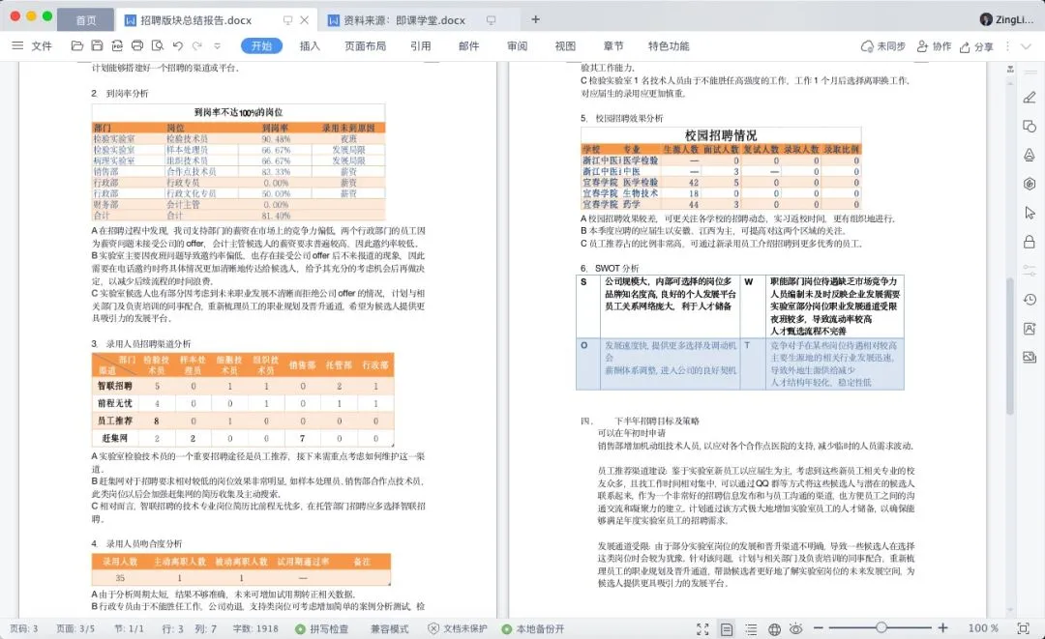
Task: Click the zoom in plus button
Action: click(x=942, y=627)
